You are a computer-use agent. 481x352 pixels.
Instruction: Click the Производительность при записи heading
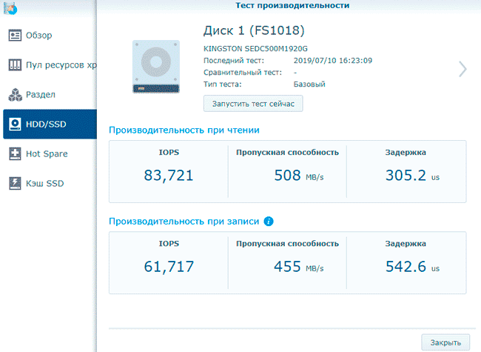coord(184,222)
